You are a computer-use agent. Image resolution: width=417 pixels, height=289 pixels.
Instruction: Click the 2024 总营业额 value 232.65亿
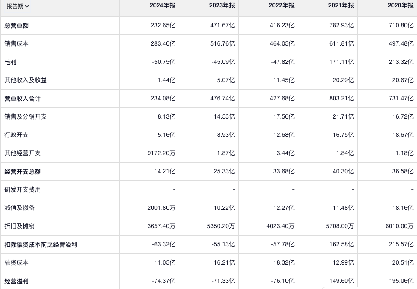tap(163, 26)
